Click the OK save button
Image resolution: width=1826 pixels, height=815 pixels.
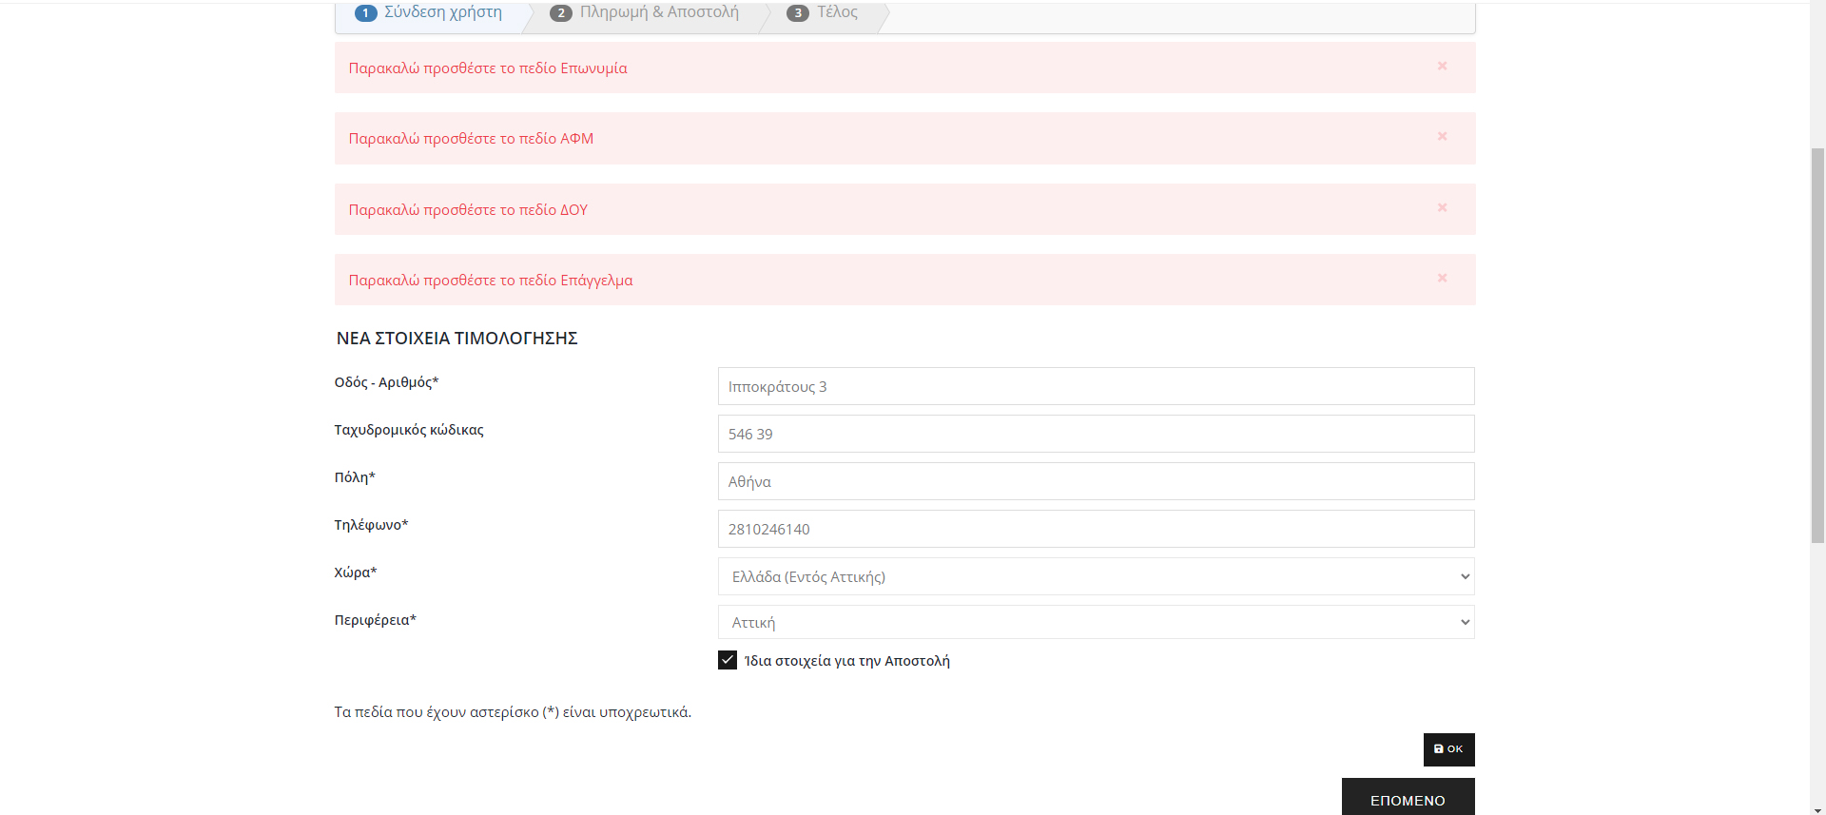[x=1448, y=749]
